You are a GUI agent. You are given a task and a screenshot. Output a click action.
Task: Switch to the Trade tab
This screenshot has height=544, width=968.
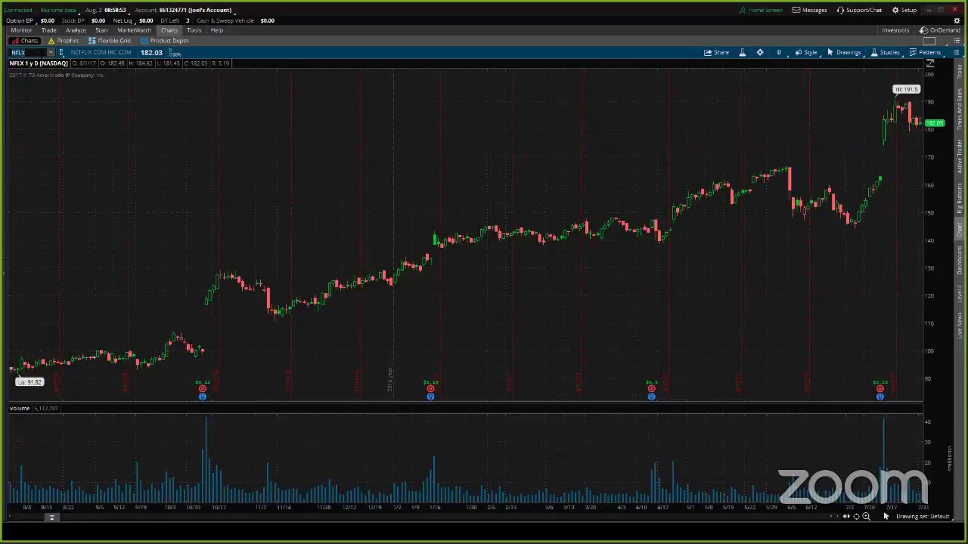pos(49,30)
